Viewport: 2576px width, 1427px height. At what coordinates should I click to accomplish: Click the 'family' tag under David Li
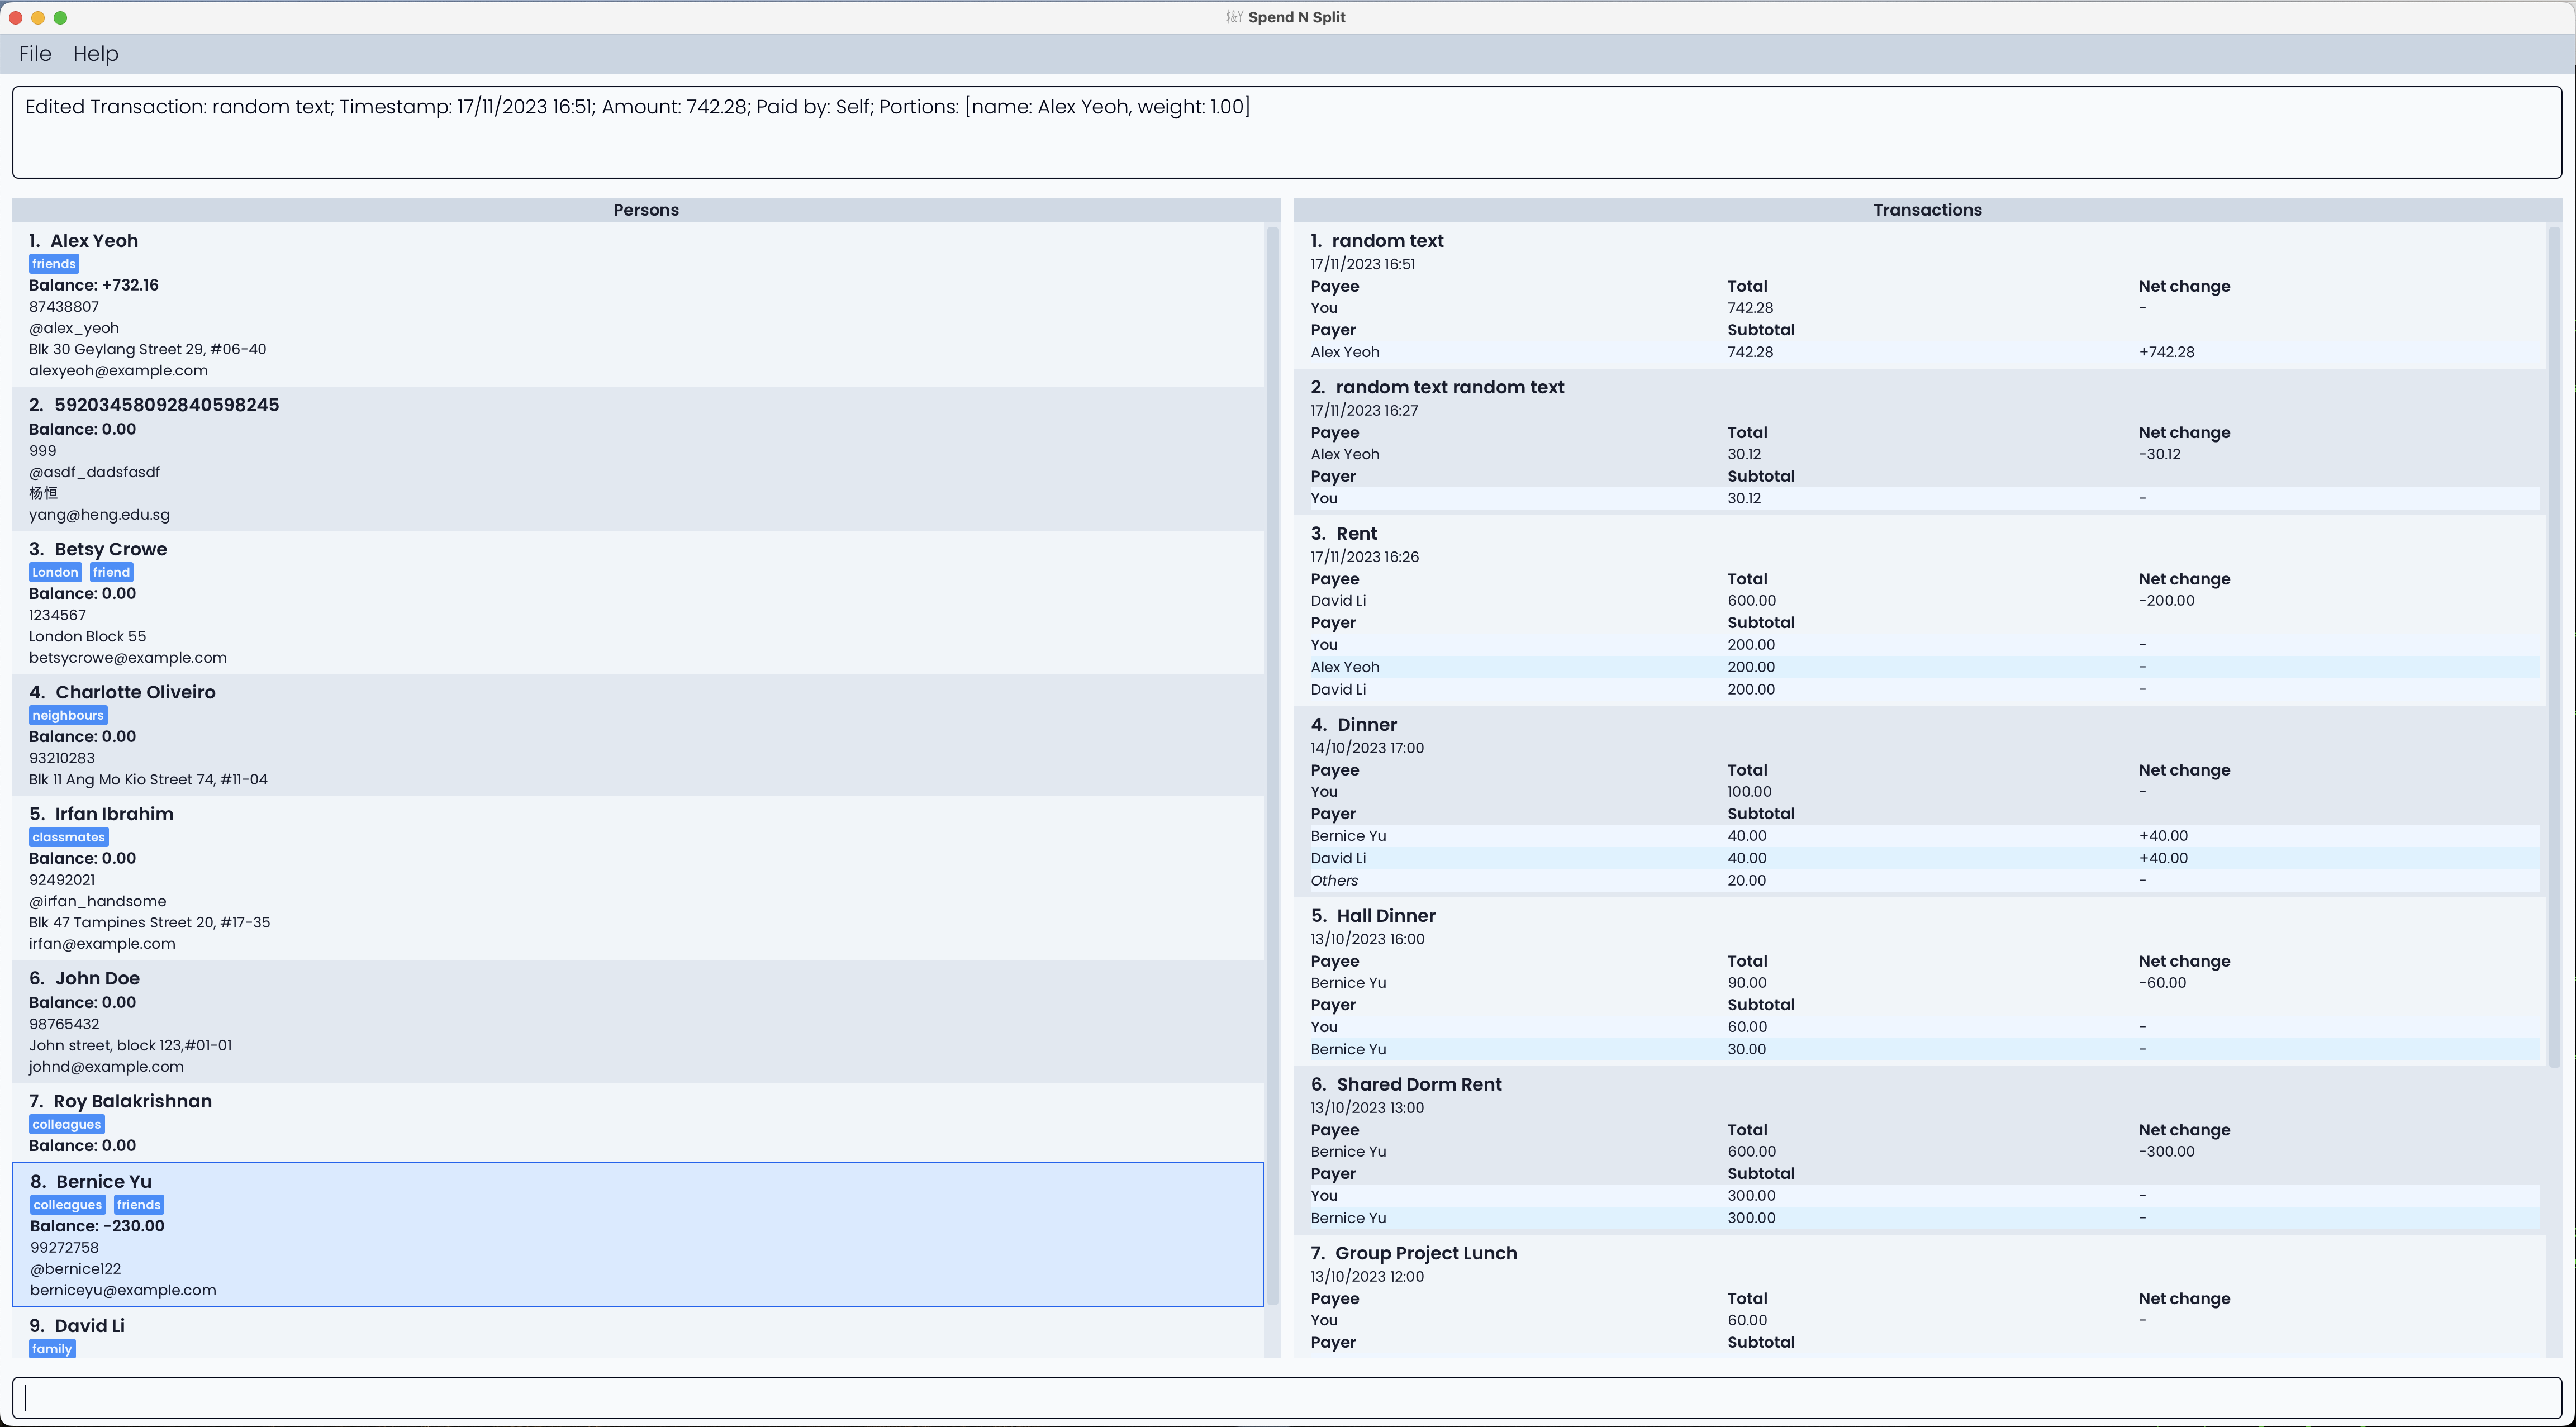click(x=52, y=1348)
